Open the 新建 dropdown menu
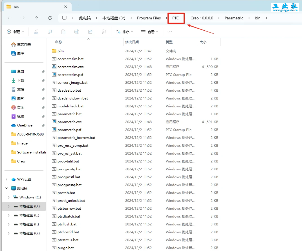302x251 pixels. coord(15,32)
